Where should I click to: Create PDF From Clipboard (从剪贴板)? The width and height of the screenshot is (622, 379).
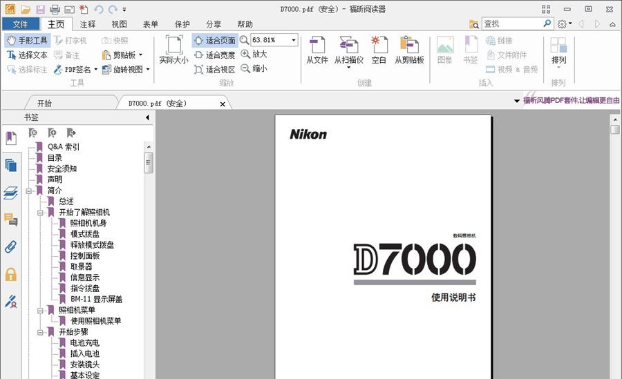pyautogui.click(x=409, y=50)
